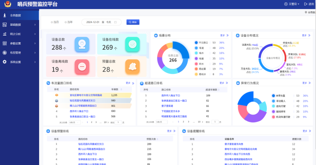Click the date range field starting 2024-12-01
This screenshot has height=165, width=316.
(102, 22)
